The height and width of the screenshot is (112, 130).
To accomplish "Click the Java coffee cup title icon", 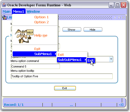I will 4,5.
